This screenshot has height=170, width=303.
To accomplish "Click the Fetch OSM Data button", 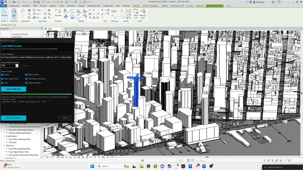I will tap(13, 89).
